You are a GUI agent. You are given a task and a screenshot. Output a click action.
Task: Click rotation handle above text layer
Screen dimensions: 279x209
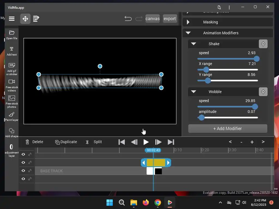click(100, 66)
